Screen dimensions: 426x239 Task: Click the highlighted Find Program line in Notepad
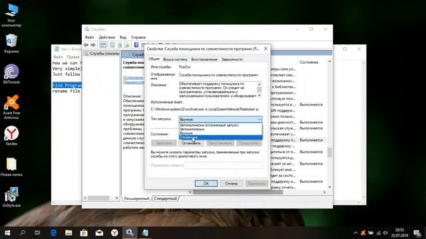(x=67, y=85)
